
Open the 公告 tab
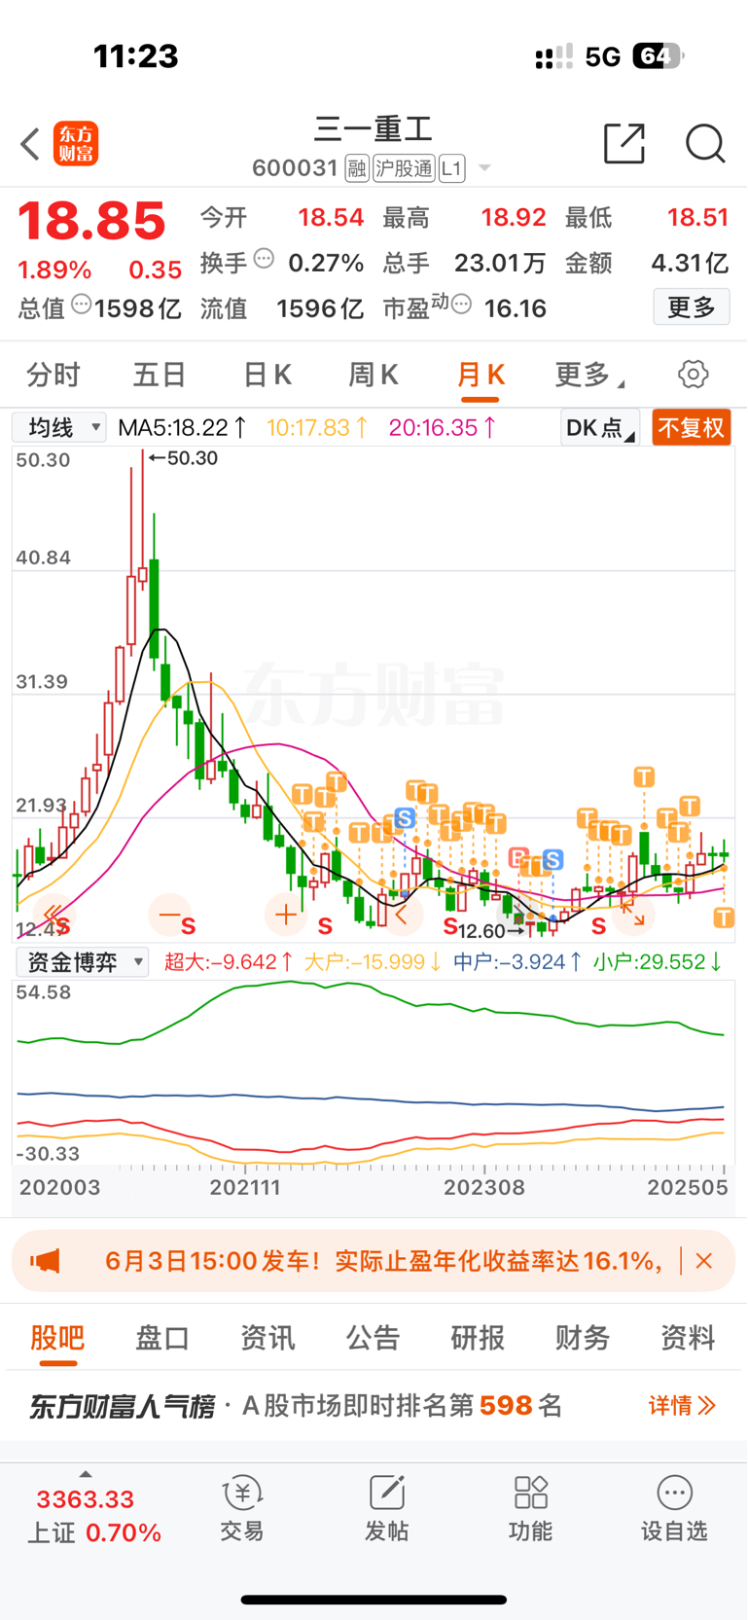373,1338
